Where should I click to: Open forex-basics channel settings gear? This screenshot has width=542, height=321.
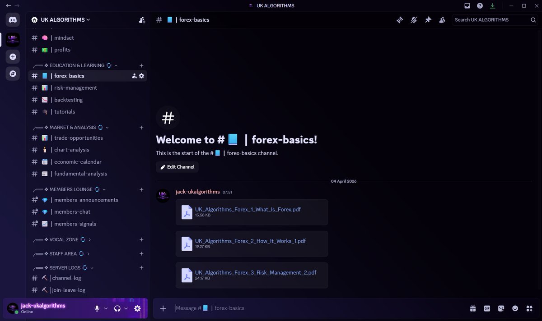point(141,76)
